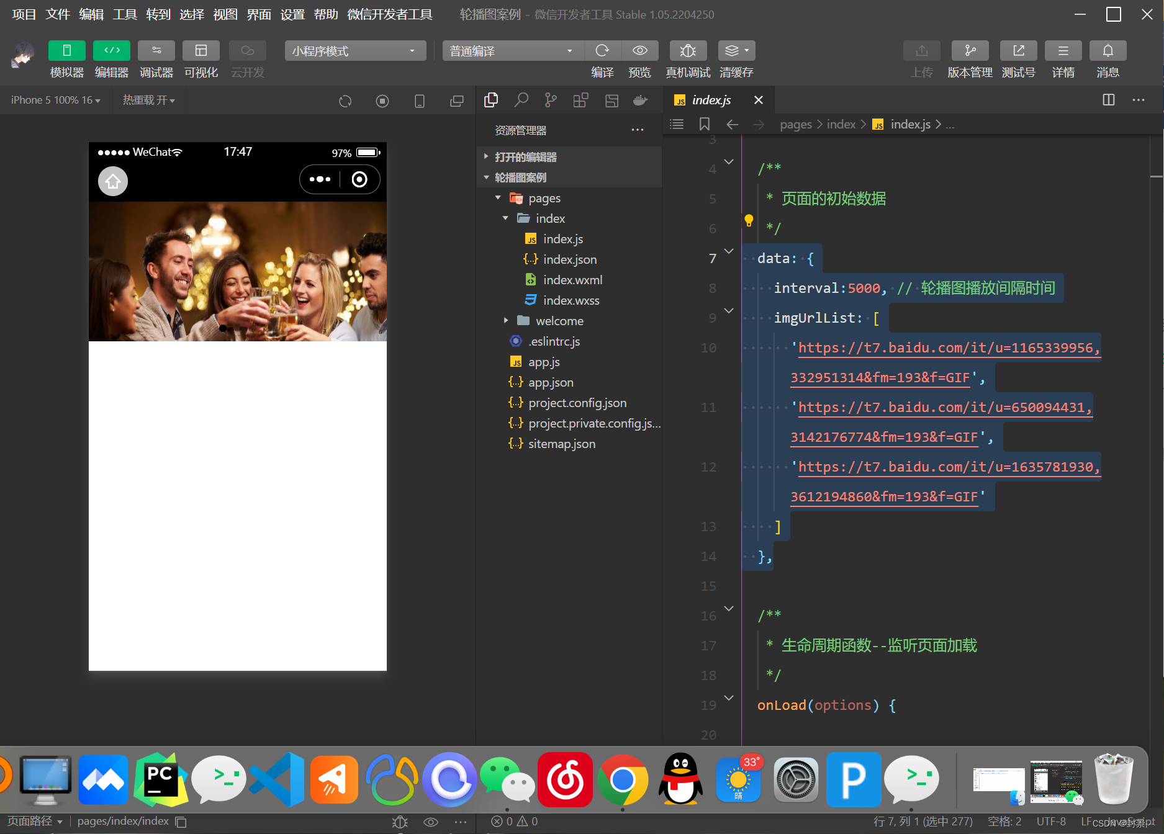Click the home button in simulator
This screenshot has height=834, width=1164.
pos(113,181)
